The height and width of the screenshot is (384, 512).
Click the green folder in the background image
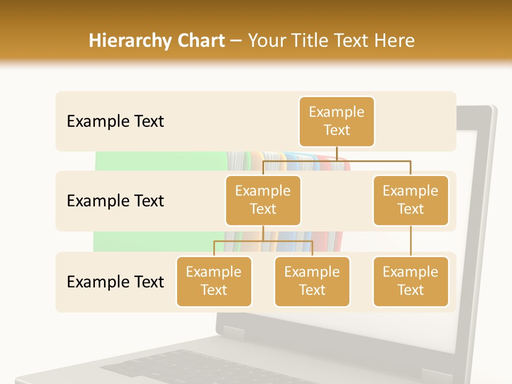[x=160, y=161]
